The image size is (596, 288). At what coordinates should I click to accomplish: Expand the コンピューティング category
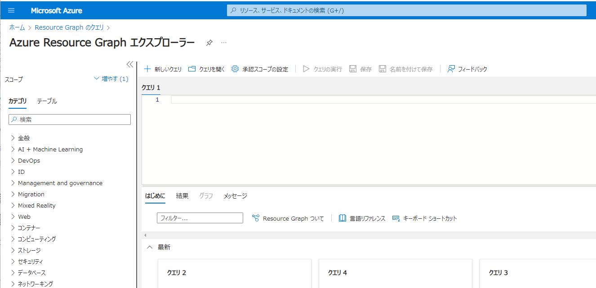[13, 239]
